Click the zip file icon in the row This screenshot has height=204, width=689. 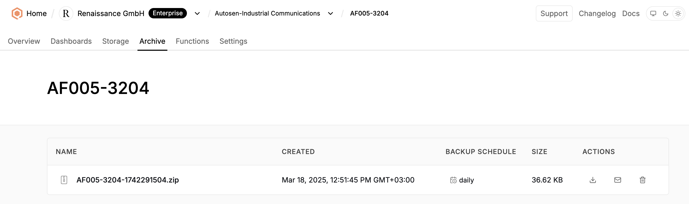64,180
